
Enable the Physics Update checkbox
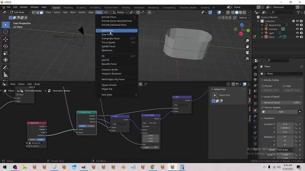263,107
